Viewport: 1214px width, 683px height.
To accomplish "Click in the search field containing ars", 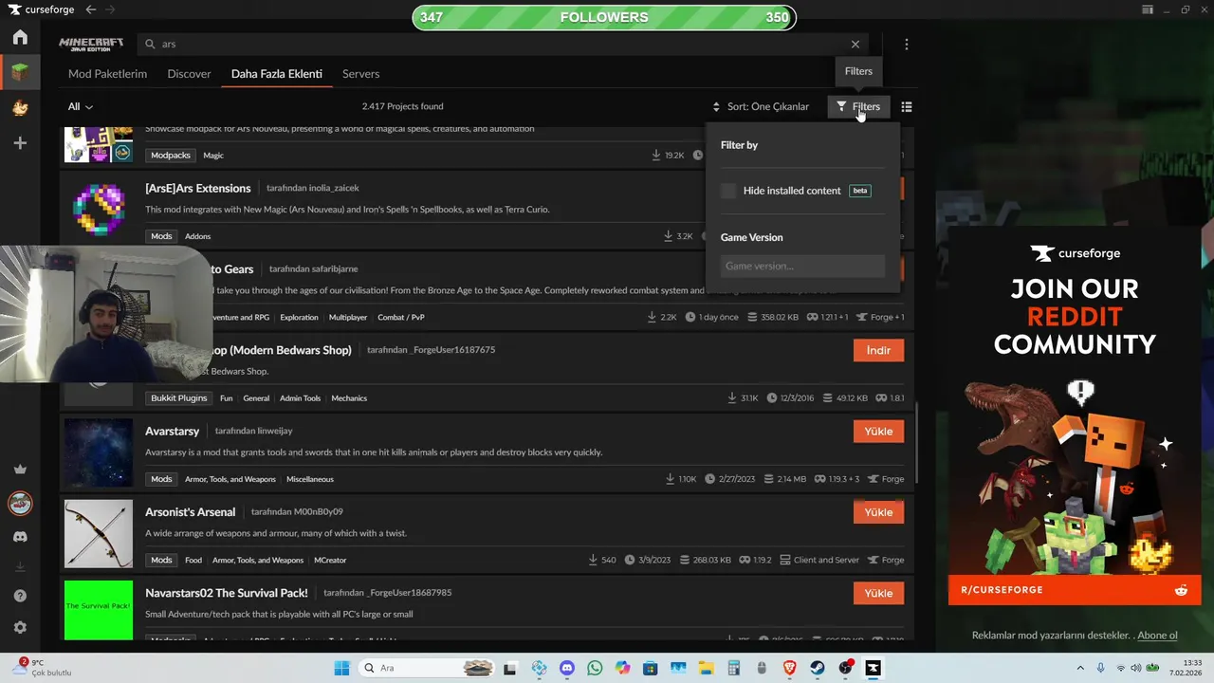I will click(x=503, y=44).
